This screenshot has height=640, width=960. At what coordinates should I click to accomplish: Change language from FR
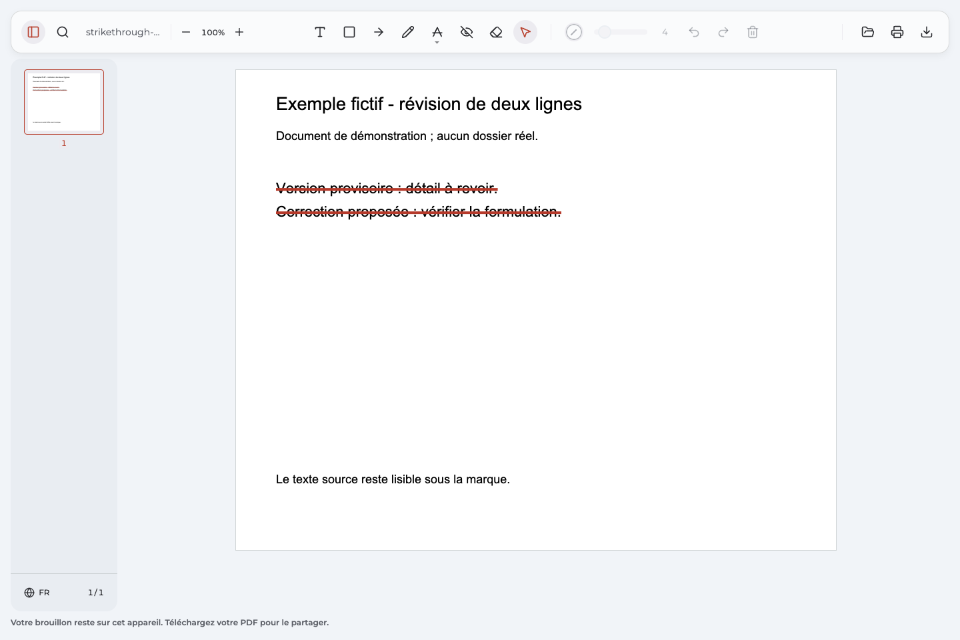coord(37,593)
